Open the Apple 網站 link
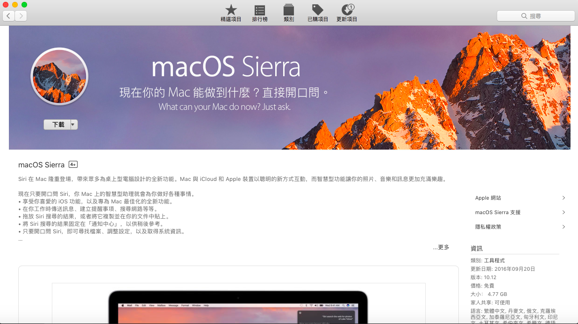Screen dimensions: 578x324 coord(488,198)
